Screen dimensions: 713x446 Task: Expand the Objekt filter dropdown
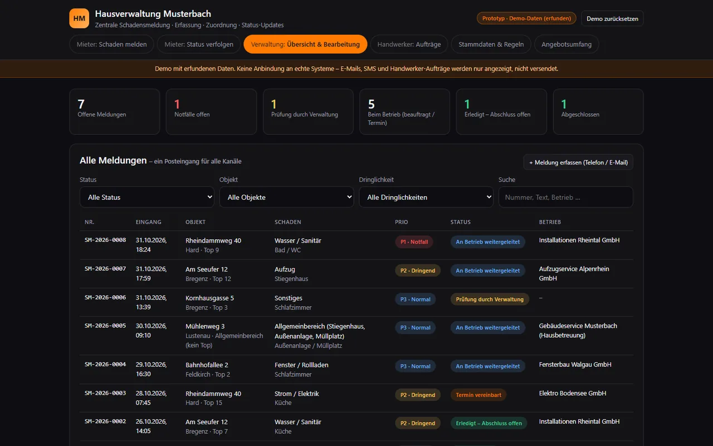287,197
